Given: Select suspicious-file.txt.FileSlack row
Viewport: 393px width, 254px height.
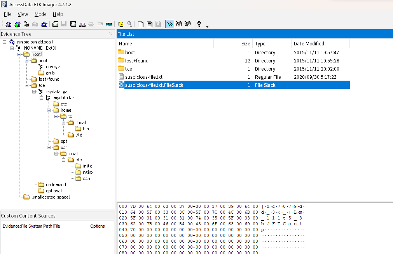Looking at the screenshot, I should (233, 85).
